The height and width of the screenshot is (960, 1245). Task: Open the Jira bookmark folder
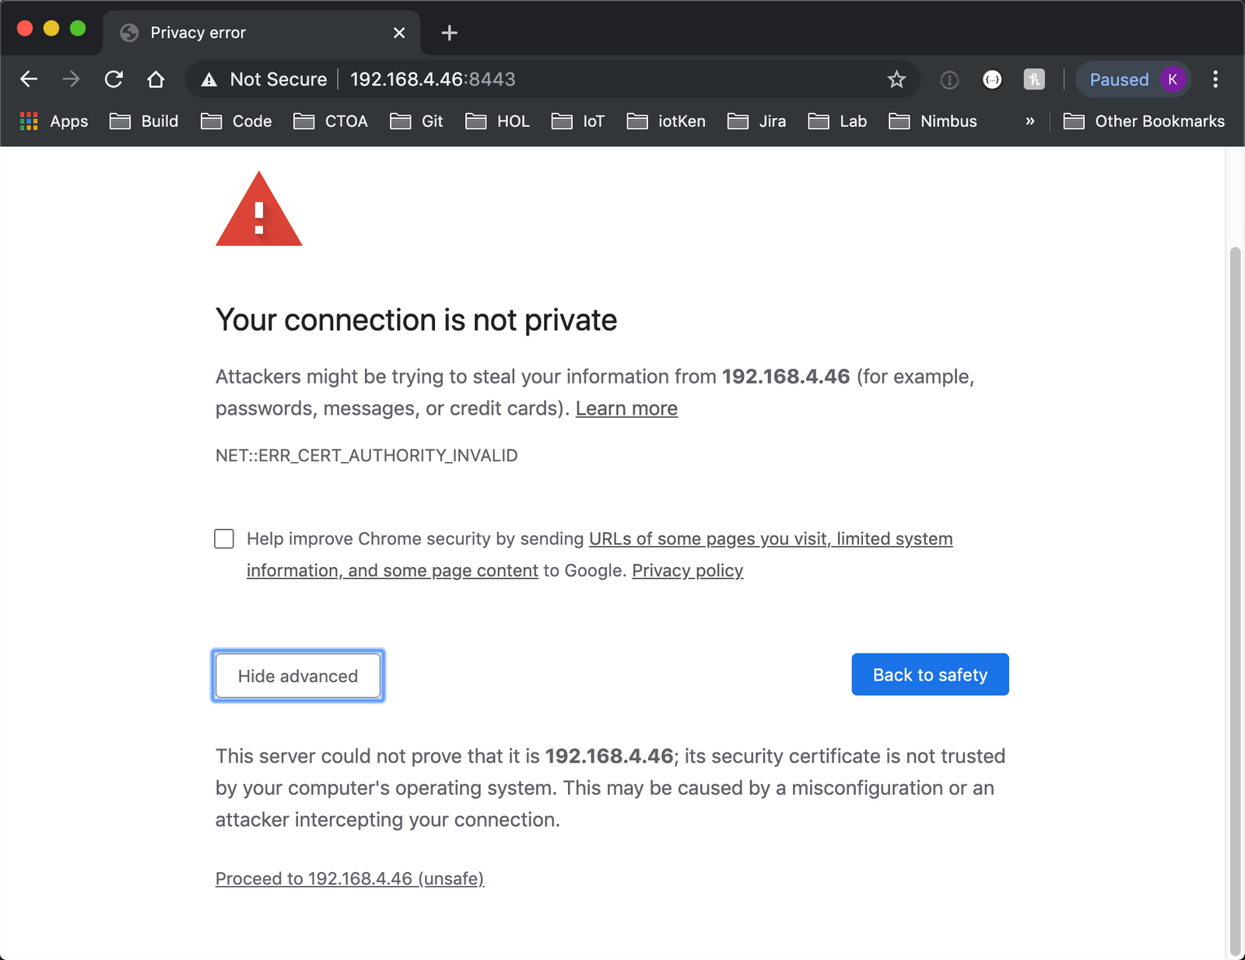click(x=756, y=121)
